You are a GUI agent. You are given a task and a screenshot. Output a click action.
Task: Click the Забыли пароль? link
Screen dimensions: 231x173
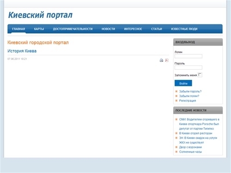click(x=190, y=91)
